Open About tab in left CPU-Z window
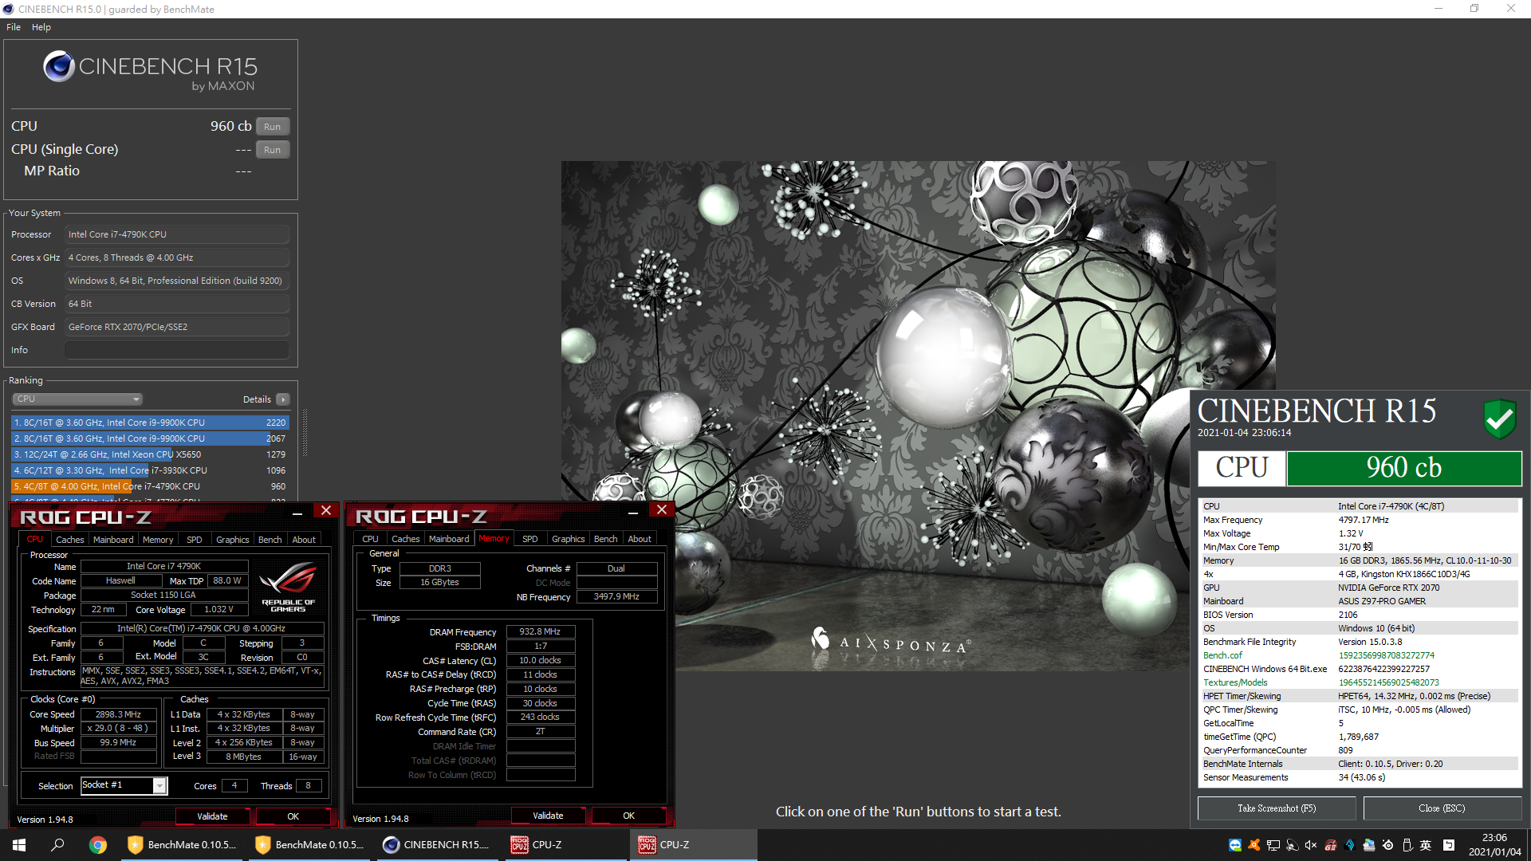 304,540
